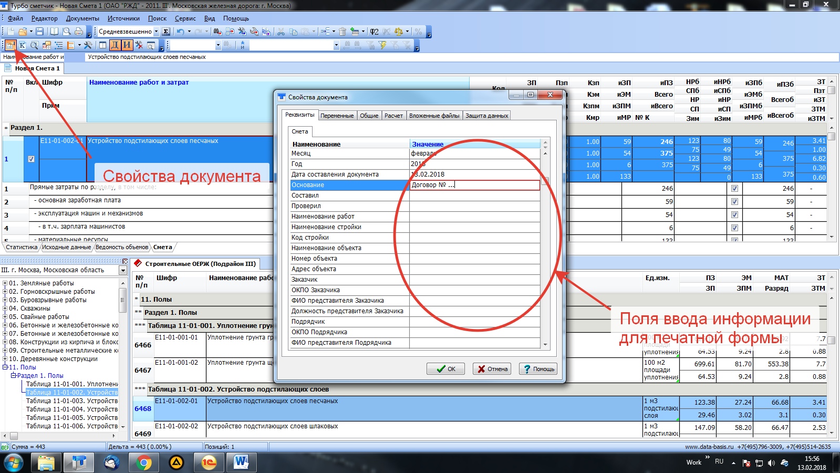Click the scissors Cut icon
Viewport: 840px width, 473px height.
[281, 32]
